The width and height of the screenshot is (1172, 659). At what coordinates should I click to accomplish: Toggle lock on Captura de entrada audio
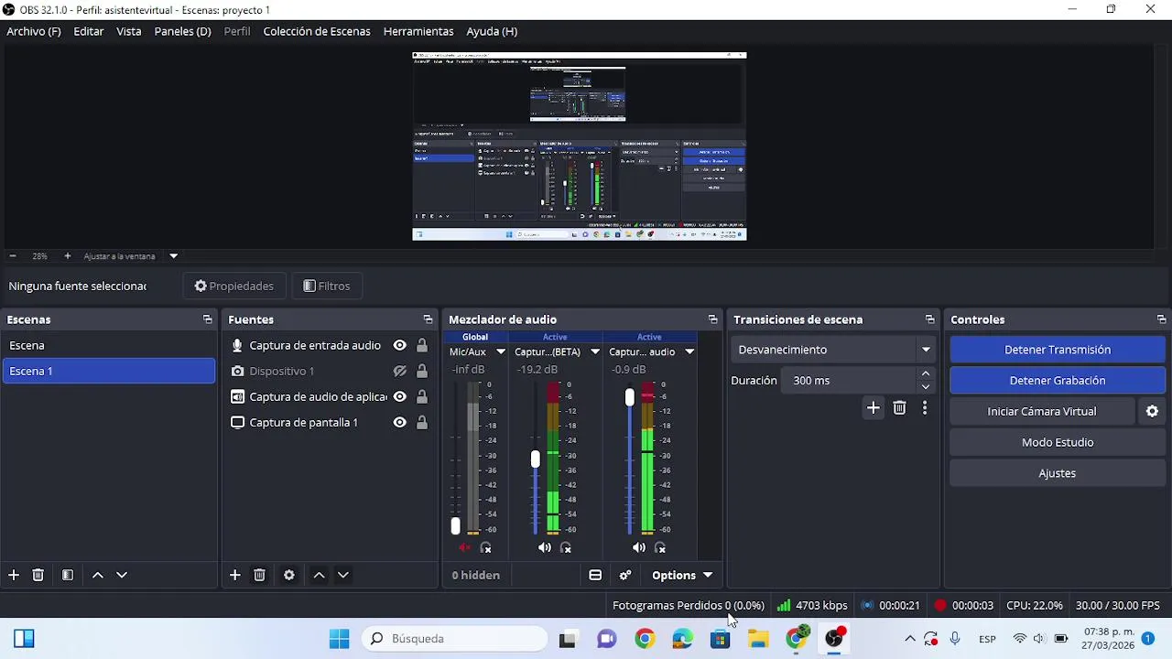[x=422, y=345]
